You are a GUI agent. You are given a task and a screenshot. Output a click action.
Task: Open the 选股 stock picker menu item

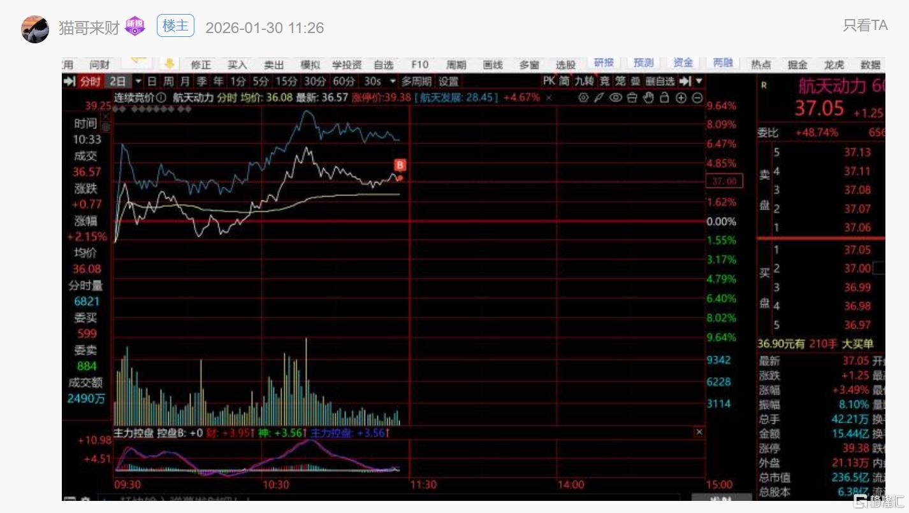tap(565, 64)
